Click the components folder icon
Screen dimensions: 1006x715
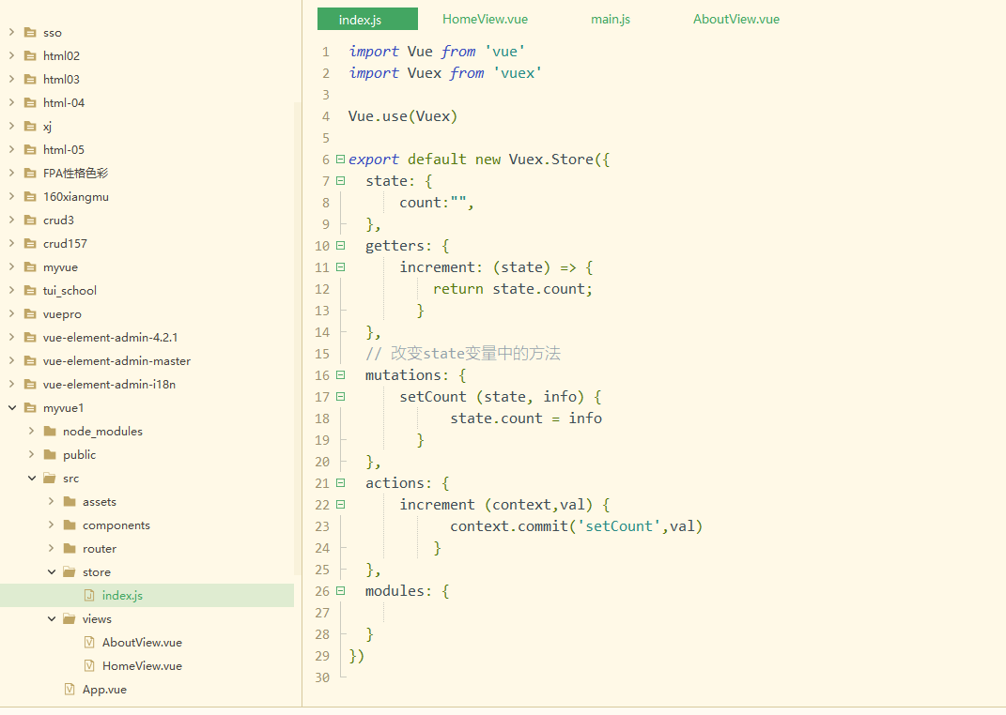click(68, 525)
